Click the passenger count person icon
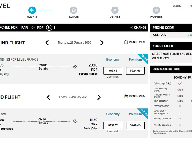This screenshot has width=192, height=144. 49,28
